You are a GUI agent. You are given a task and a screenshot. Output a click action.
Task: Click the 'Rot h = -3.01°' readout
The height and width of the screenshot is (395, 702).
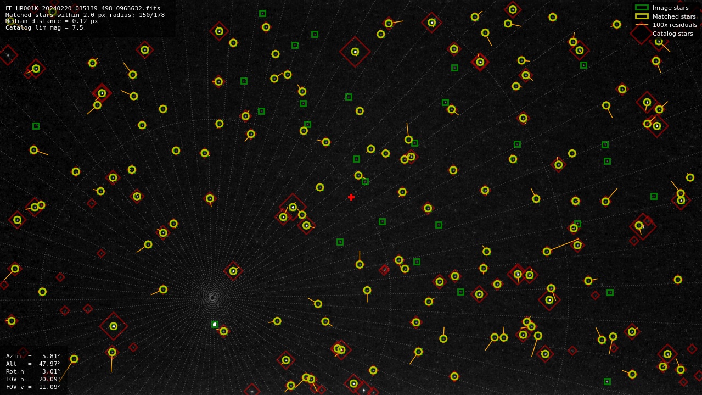coord(33,371)
